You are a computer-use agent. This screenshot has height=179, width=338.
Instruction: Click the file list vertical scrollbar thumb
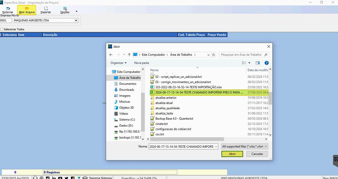[270, 98]
